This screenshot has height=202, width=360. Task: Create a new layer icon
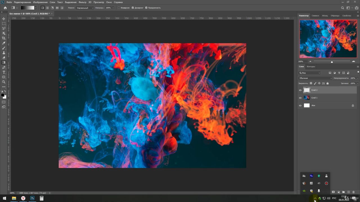pyautogui.click(x=348, y=192)
